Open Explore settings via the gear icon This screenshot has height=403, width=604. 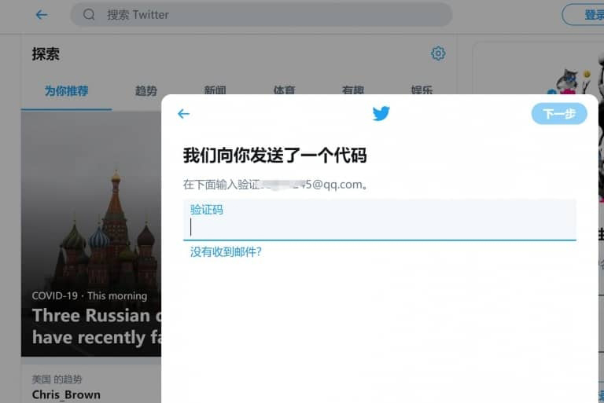coord(438,53)
